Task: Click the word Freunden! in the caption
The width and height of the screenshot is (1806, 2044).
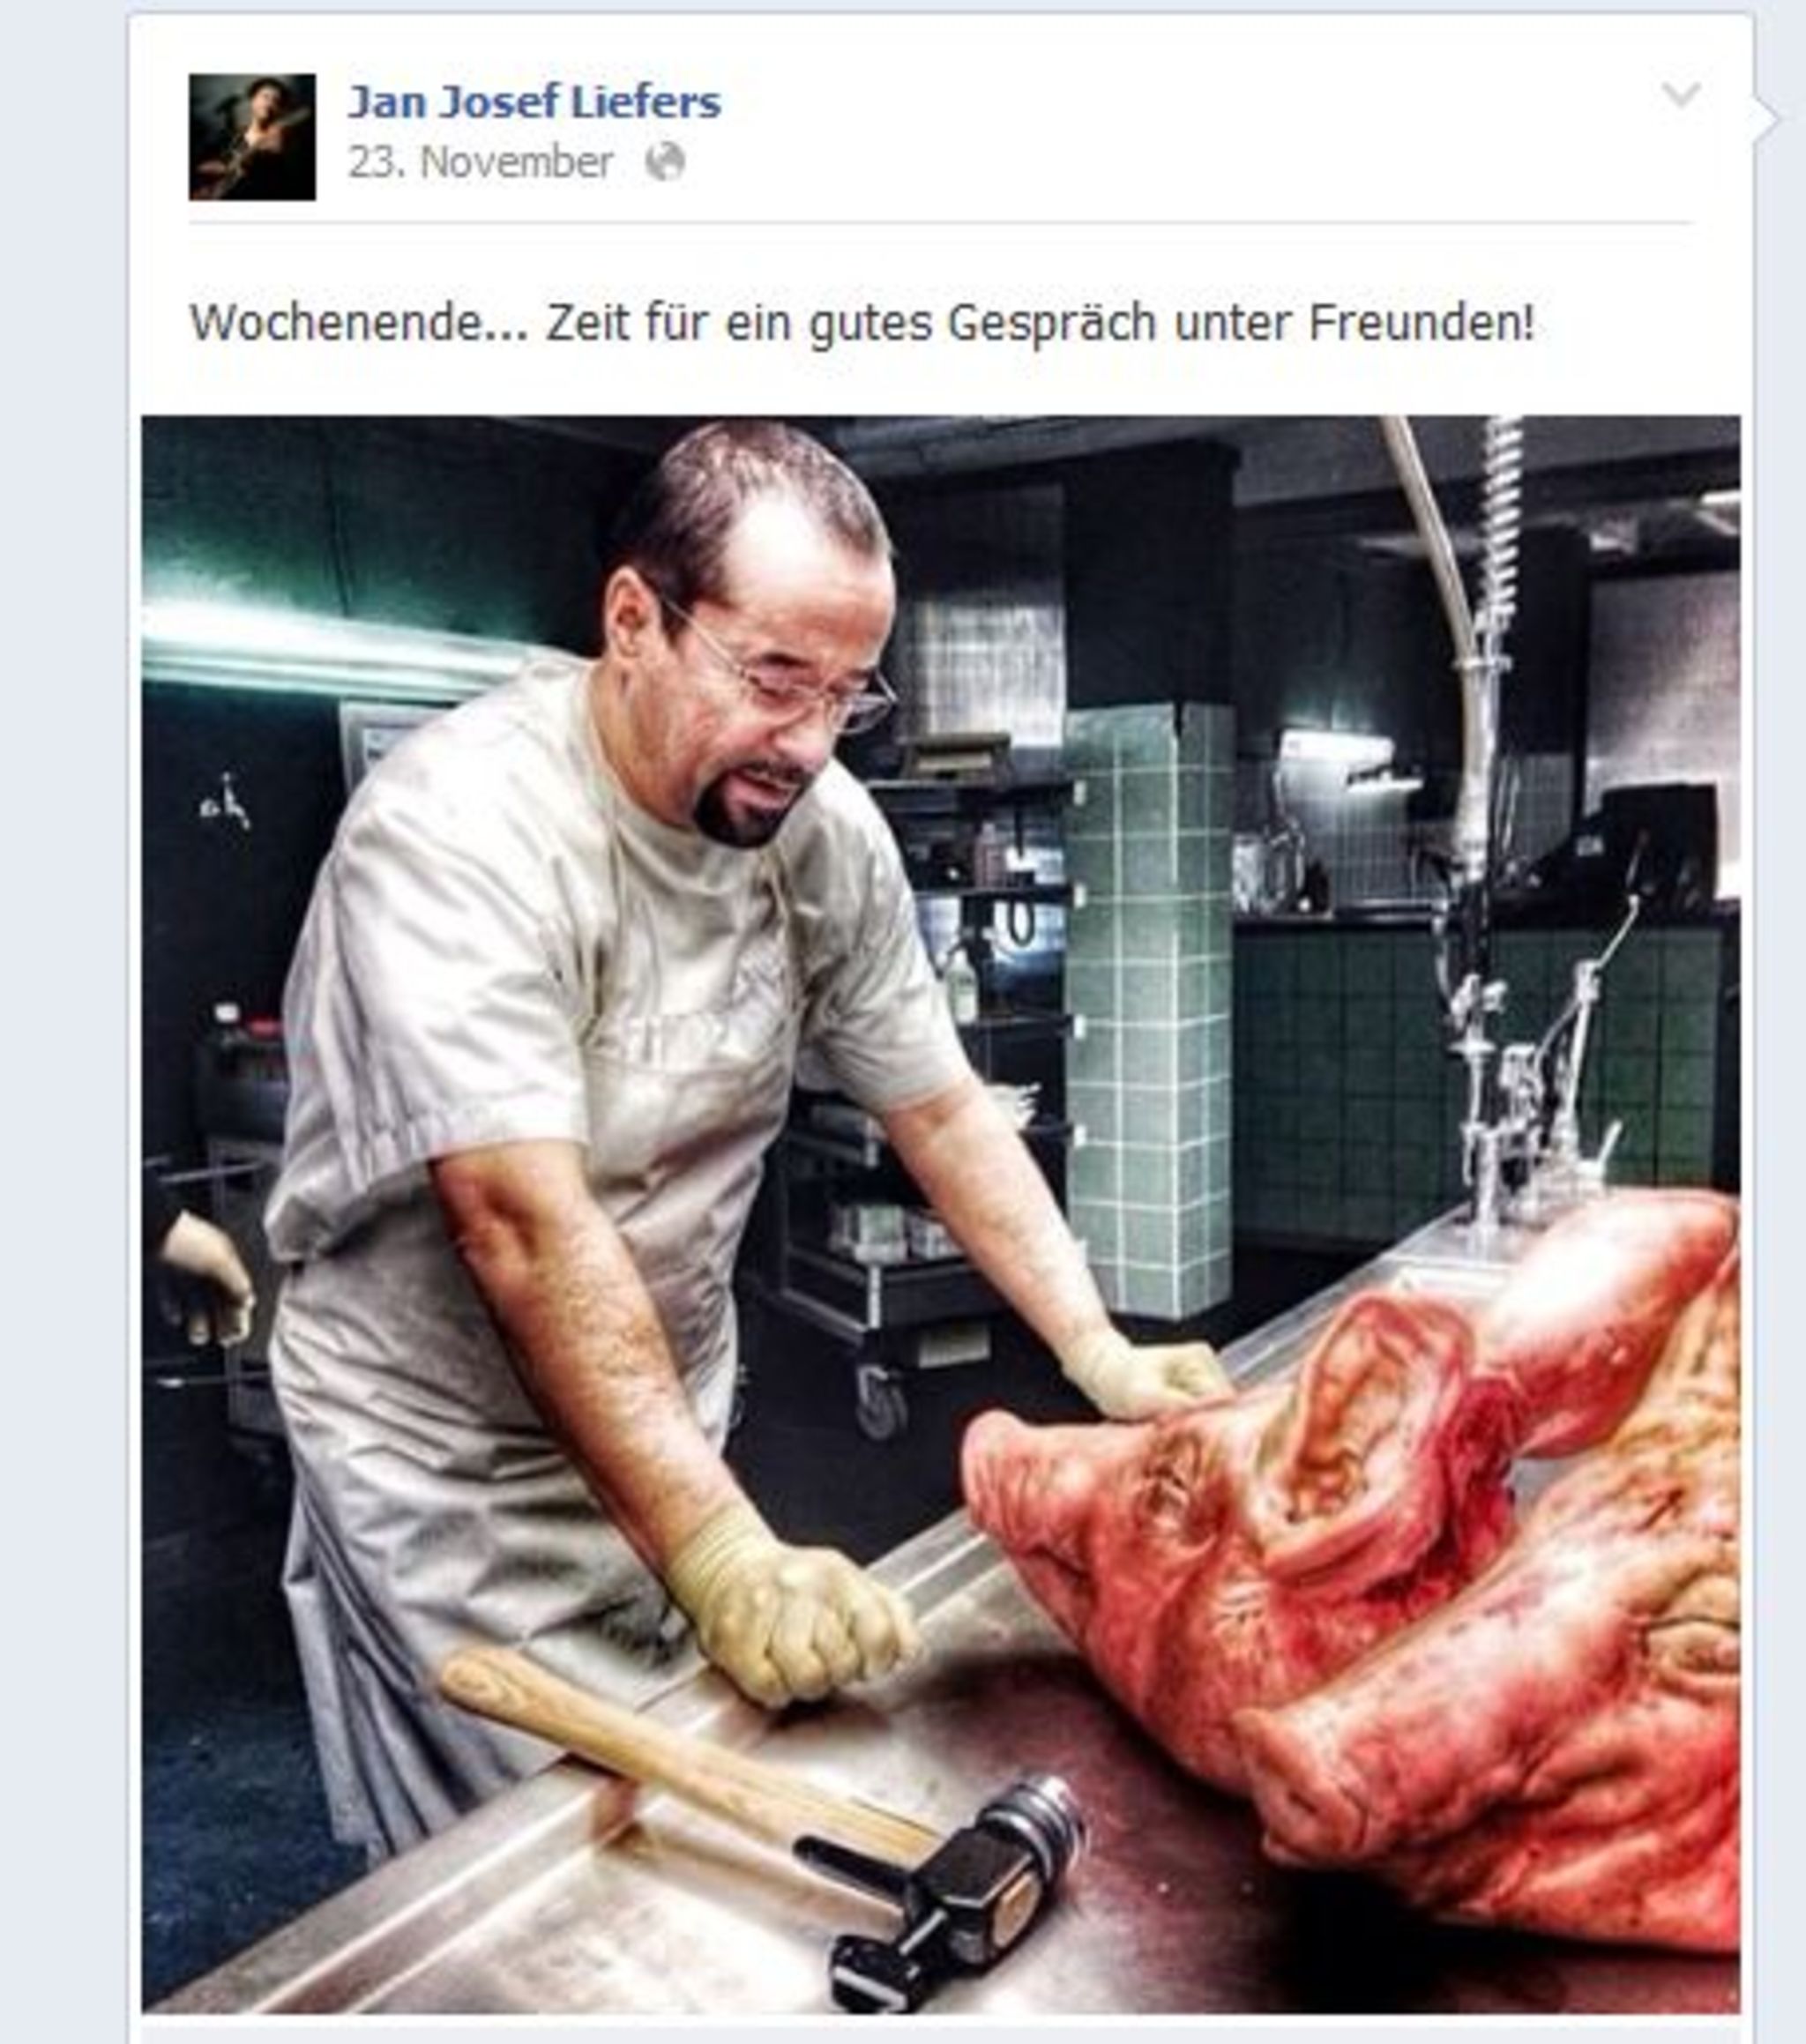Action: click(1421, 323)
